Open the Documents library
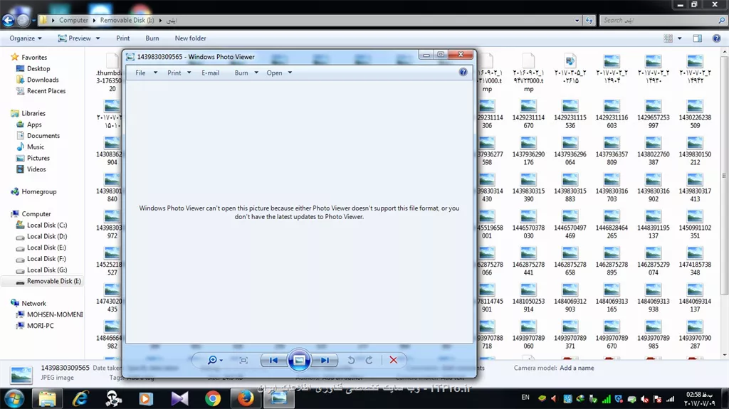Screen dimensions: 729x409 click(x=43, y=136)
